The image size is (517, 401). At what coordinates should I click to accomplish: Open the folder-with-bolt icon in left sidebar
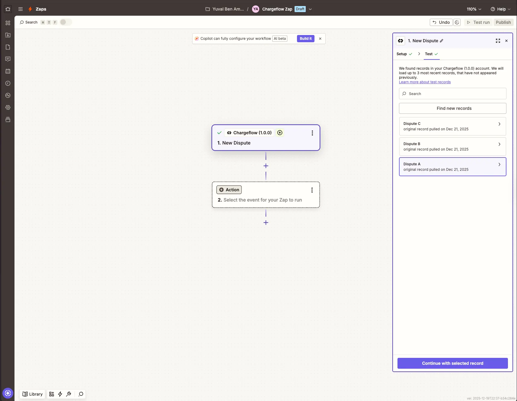point(8,35)
